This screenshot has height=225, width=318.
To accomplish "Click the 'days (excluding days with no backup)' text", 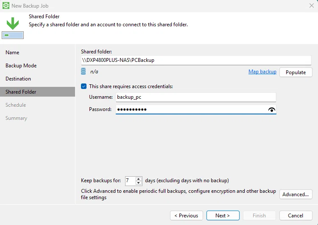I will pyautogui.click(x=187, y=181).
